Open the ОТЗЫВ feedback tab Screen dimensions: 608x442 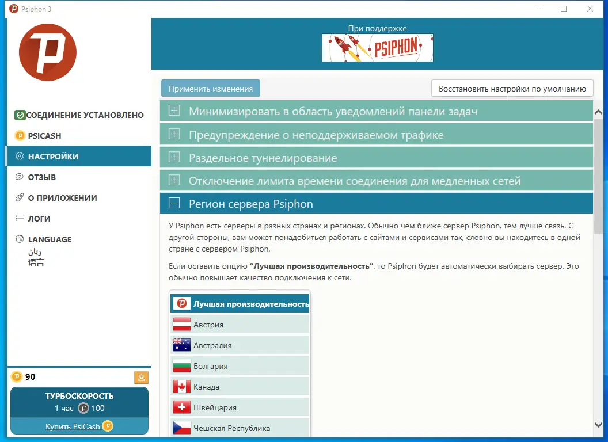point(79,177)
